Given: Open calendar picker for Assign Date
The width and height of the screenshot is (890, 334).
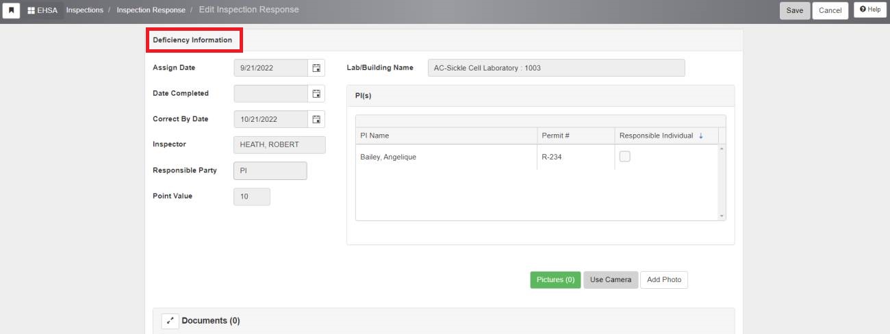Looking at the screenshot, I should point(316,68).
